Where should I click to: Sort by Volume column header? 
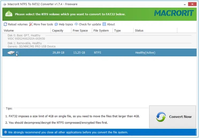click(x=26, y=30)
